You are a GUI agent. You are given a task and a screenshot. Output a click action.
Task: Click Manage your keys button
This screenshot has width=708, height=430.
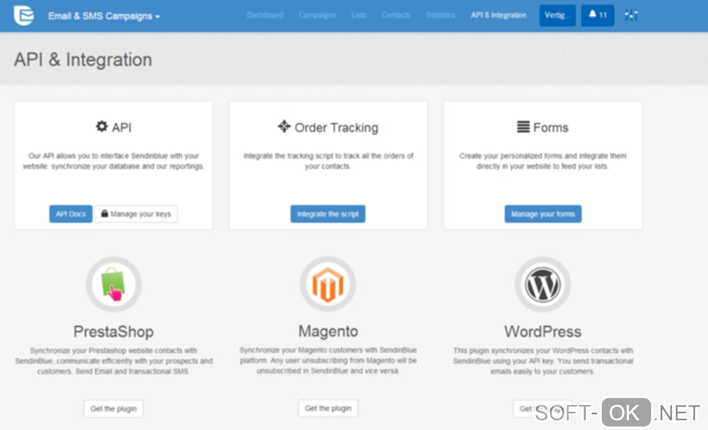[x=136, y=214]
